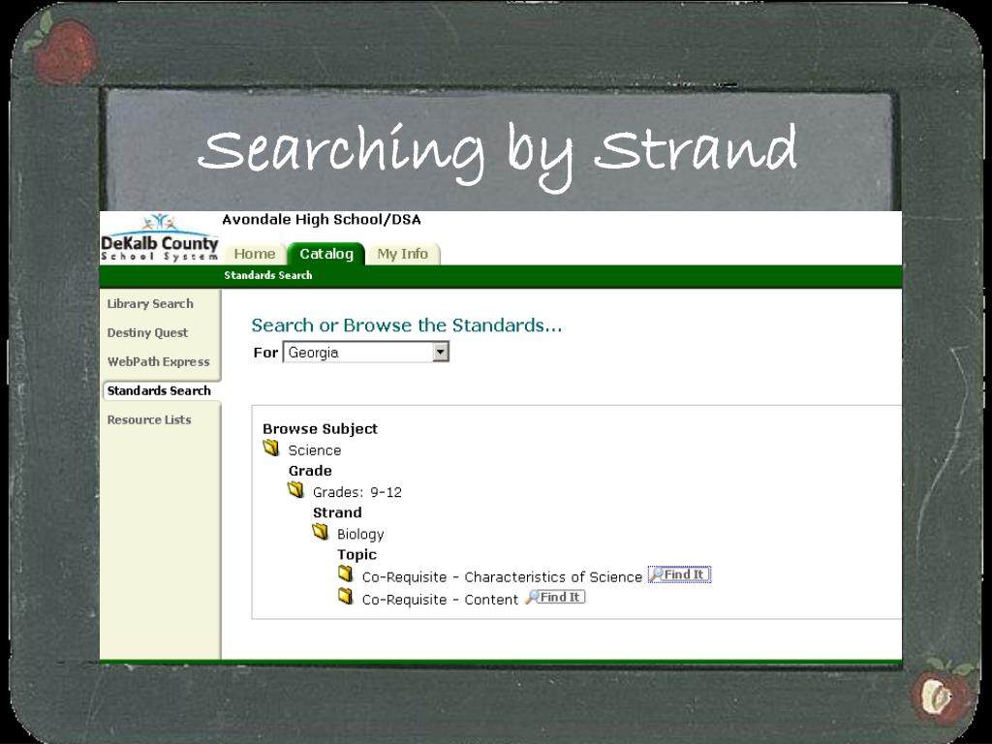Click the Search or Browse the Standards heading
992x744 pixels.
(407, 325)
